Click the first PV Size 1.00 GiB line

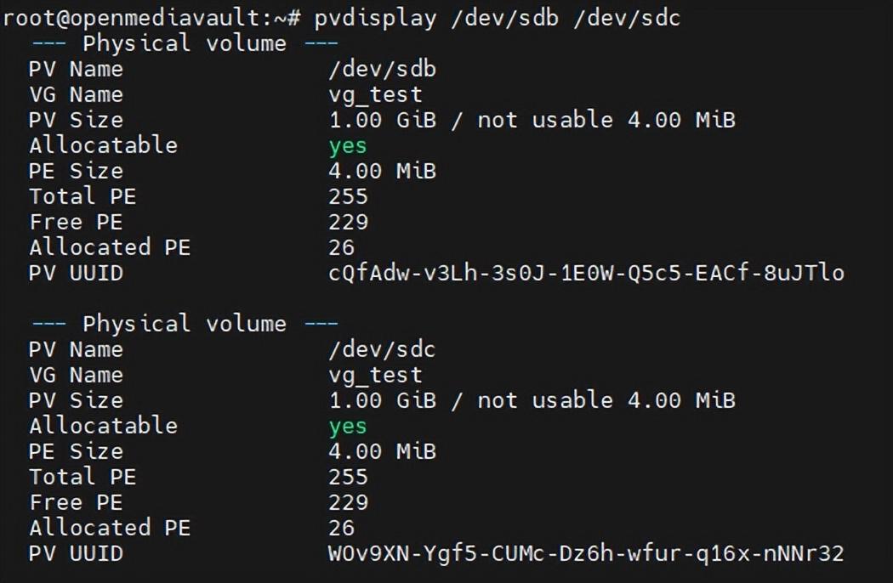(x=532, y=120)
